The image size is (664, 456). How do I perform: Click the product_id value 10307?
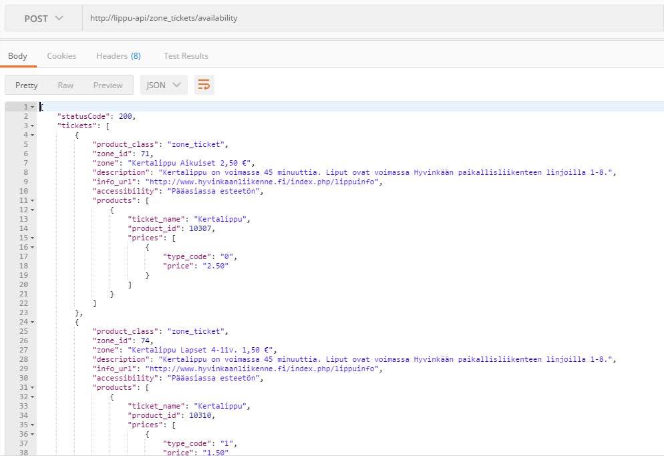coord(200,228)
